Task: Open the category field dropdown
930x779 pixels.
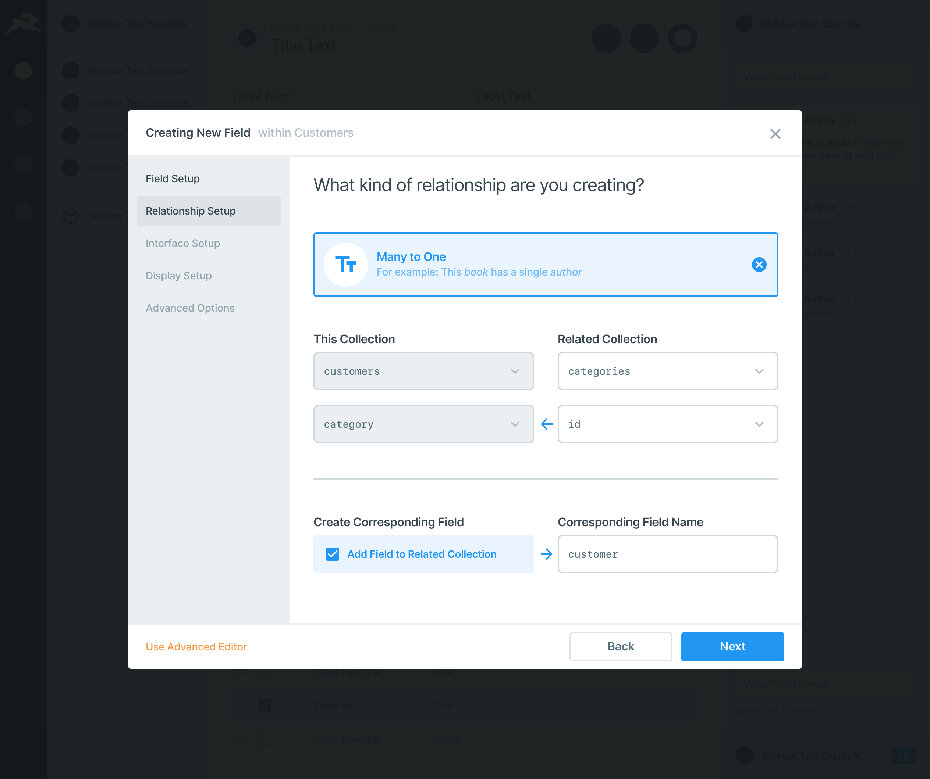Action: 423,424
